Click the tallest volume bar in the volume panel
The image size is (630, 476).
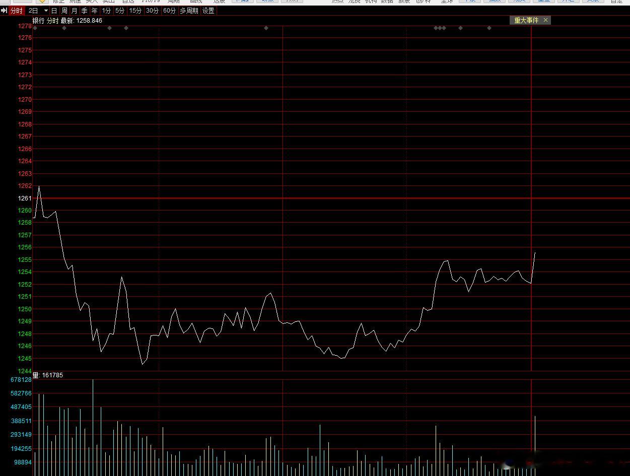93,427
